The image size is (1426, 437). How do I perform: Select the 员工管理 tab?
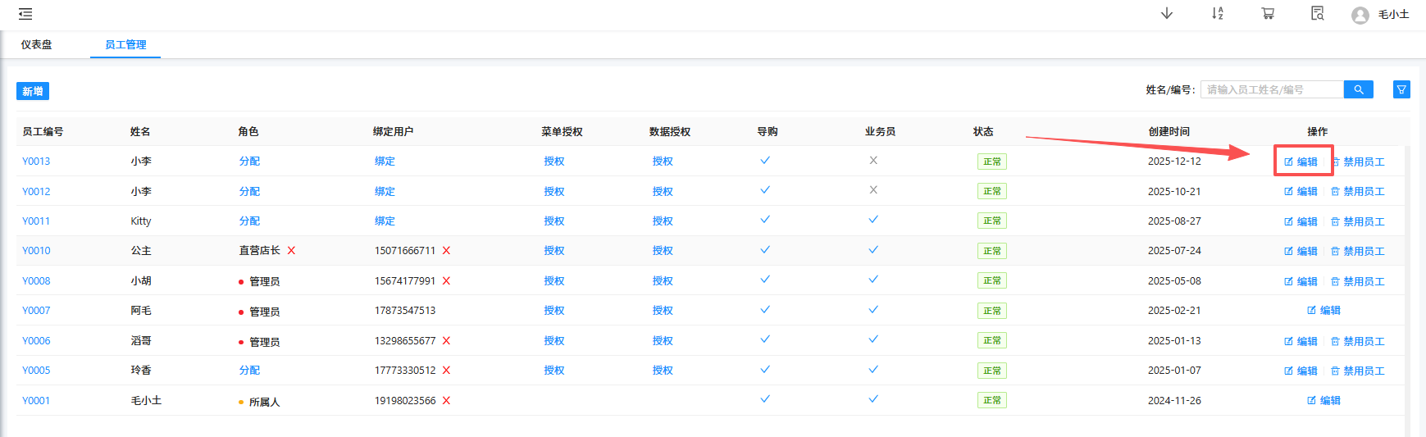tap(125, 45)
